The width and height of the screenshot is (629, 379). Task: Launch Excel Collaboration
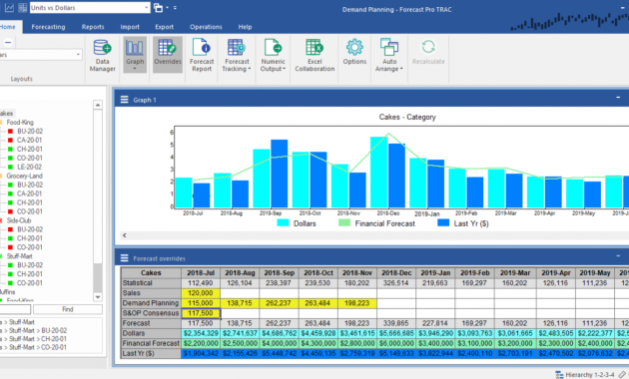(x=314, y=55)
